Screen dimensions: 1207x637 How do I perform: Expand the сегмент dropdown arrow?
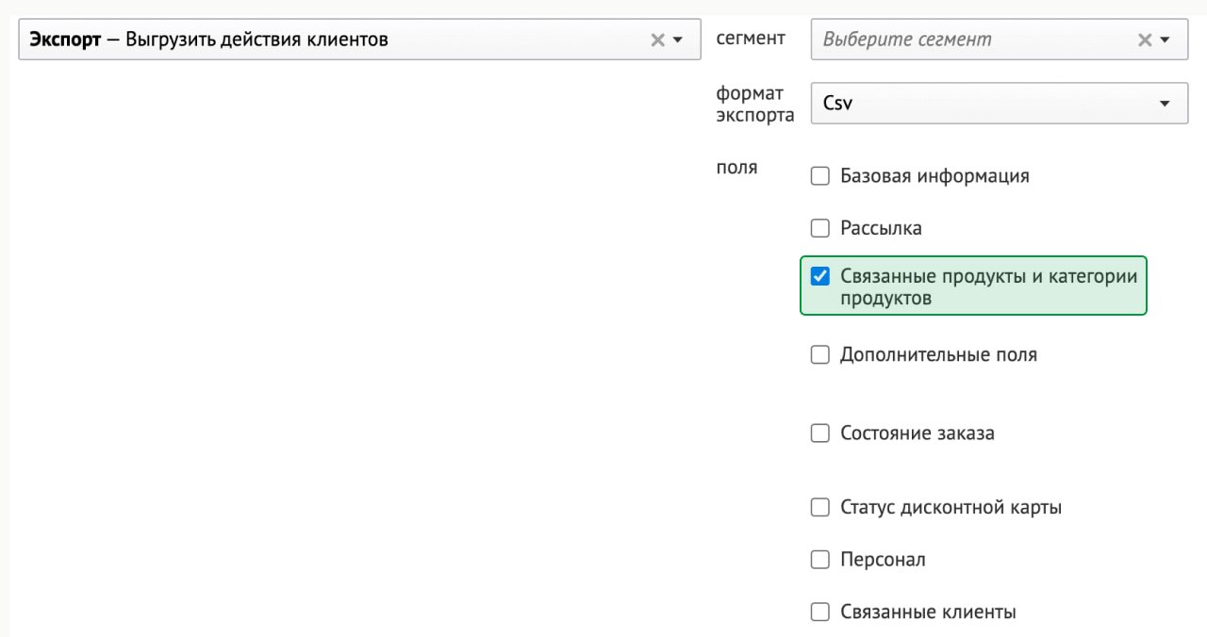[x=1165, y=41]
